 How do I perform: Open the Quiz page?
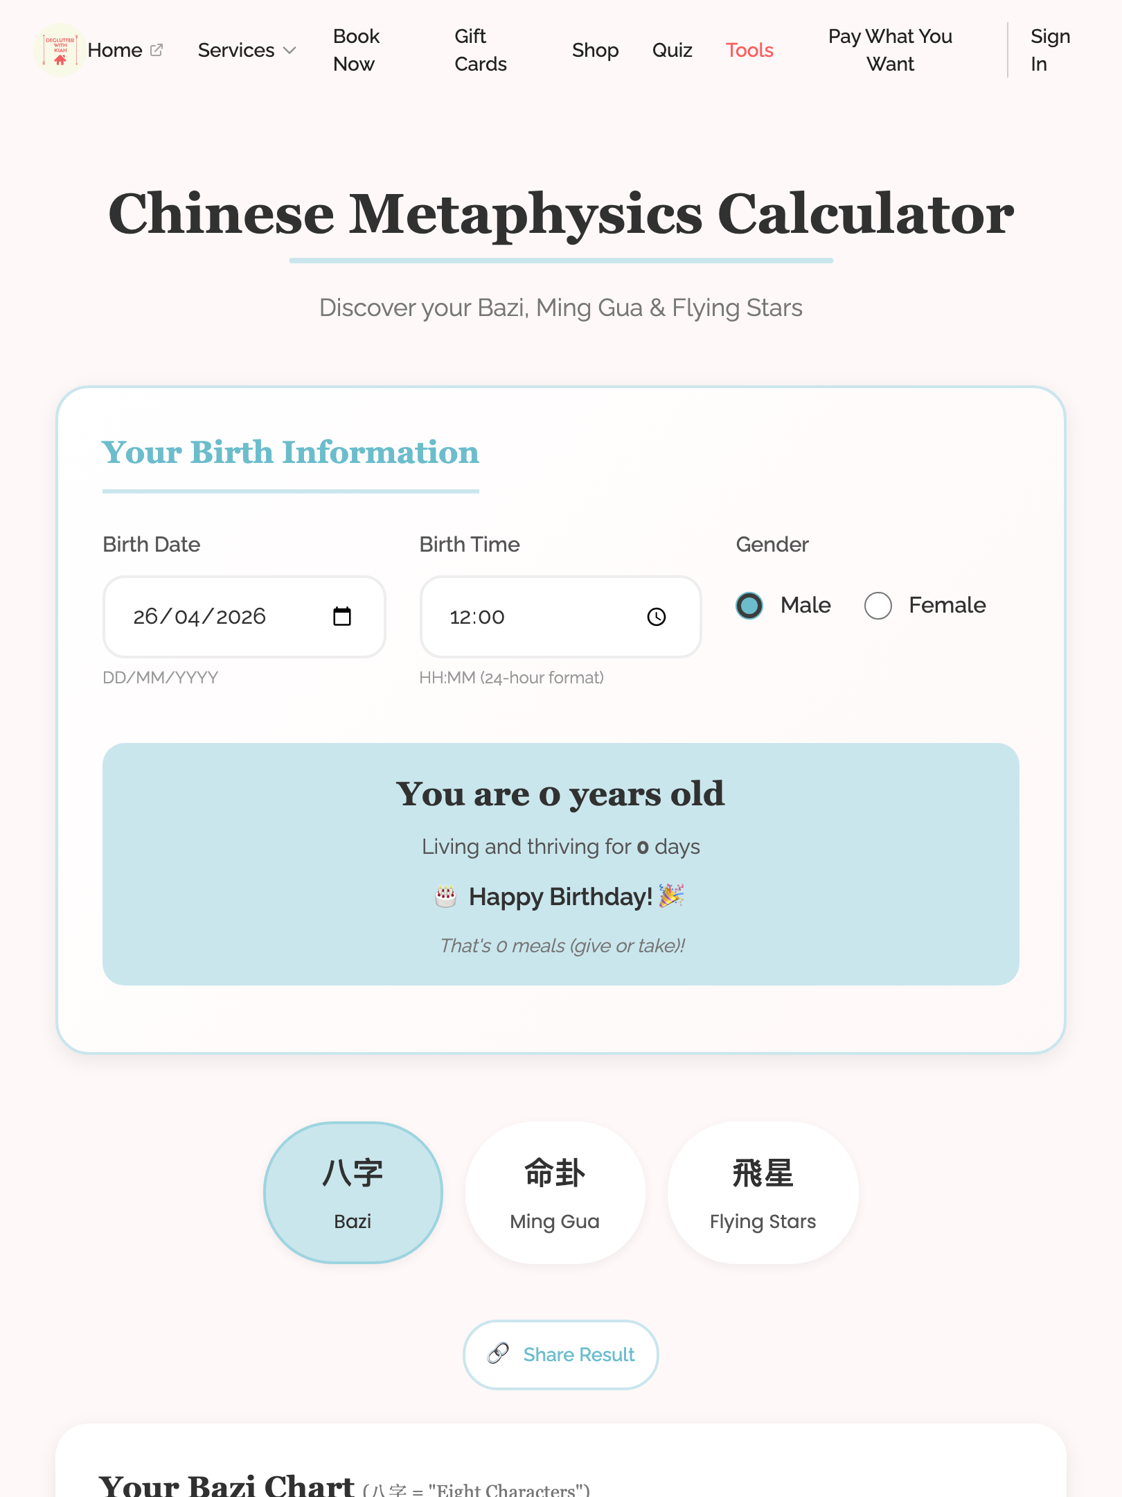671,50
